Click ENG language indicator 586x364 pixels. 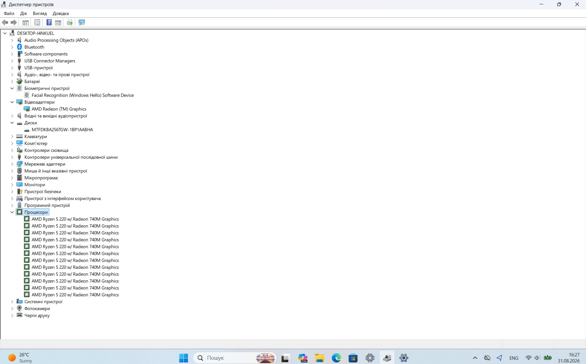514,358
